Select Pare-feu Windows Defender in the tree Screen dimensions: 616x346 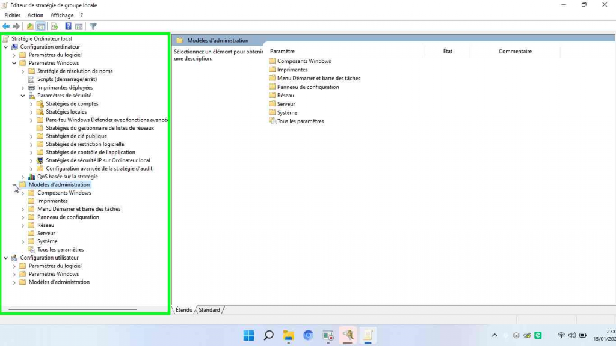point(106,120)
